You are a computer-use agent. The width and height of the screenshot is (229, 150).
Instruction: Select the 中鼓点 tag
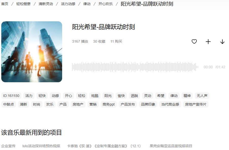[9, 104]
